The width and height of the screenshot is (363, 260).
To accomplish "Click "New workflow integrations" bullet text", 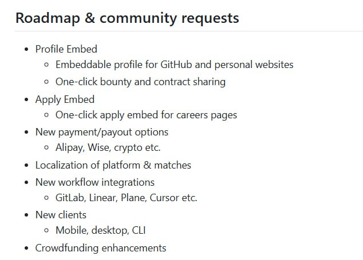I will point(94,182).
